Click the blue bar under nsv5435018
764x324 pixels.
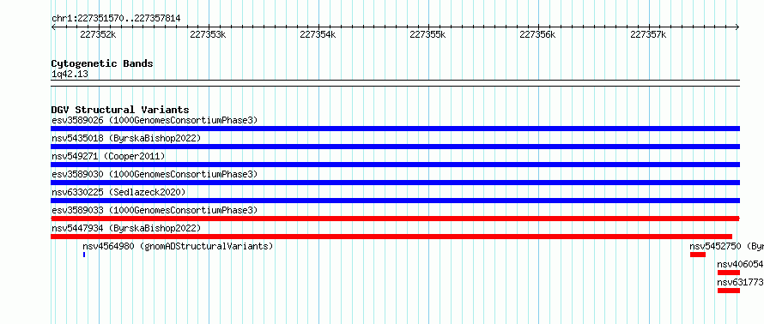click(x=395, y=147)
